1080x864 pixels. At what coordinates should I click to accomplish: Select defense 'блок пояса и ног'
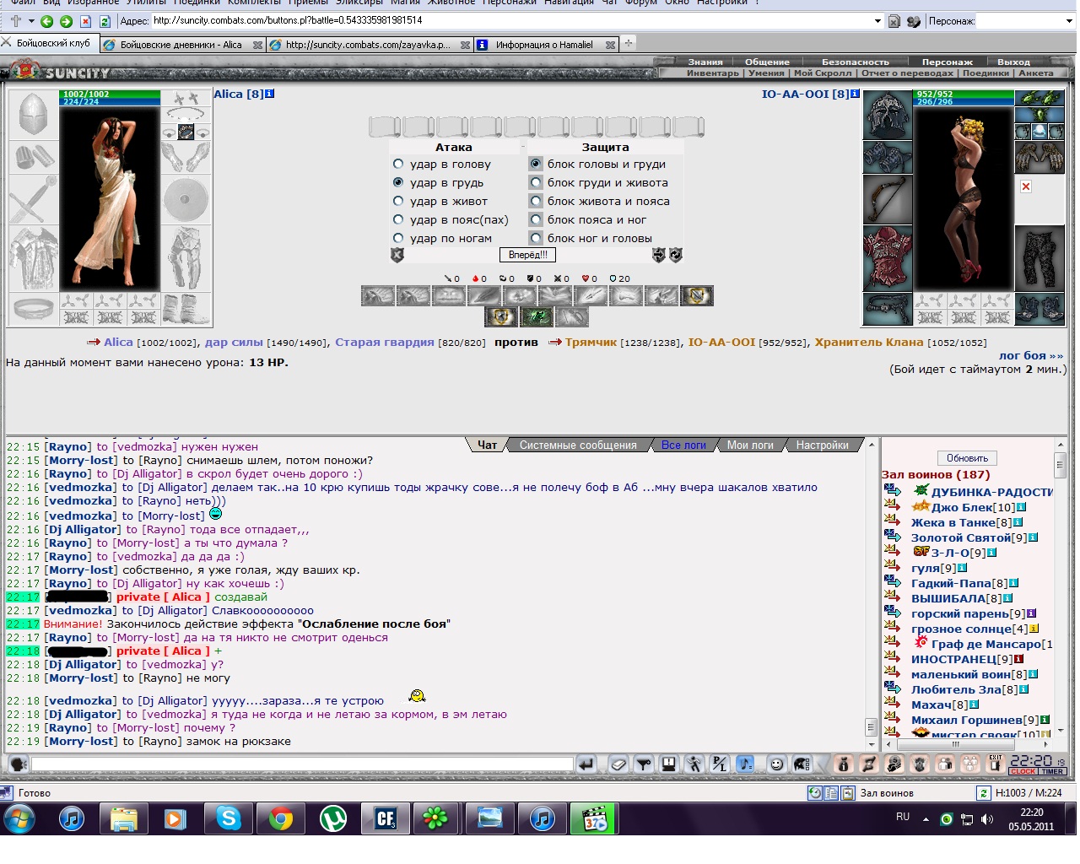click(x=536, y=219)
